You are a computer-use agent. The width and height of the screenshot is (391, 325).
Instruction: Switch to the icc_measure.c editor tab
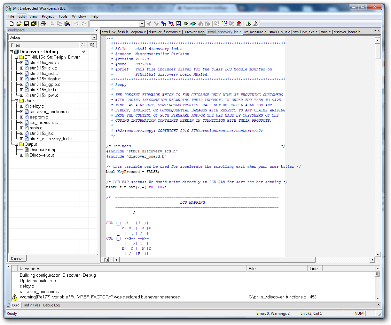255,32
